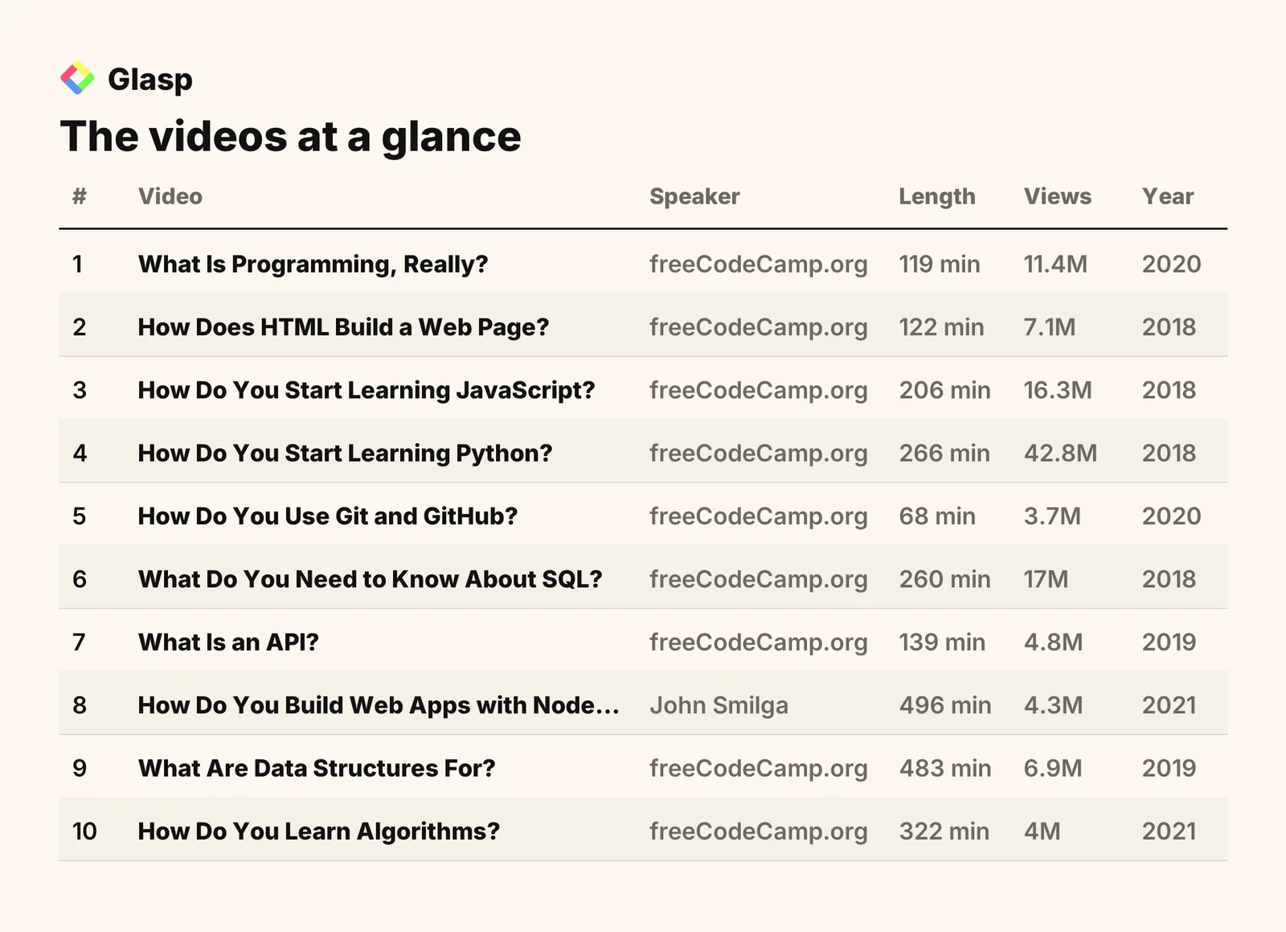
Task: Click freeCodeCamp.org in the Python row
Action: [x=759, y=454]
